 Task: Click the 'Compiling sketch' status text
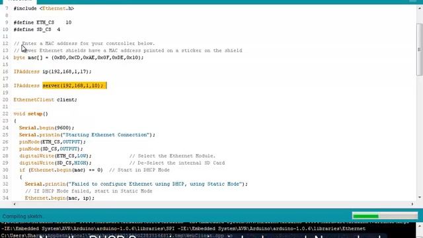(22, 216)
